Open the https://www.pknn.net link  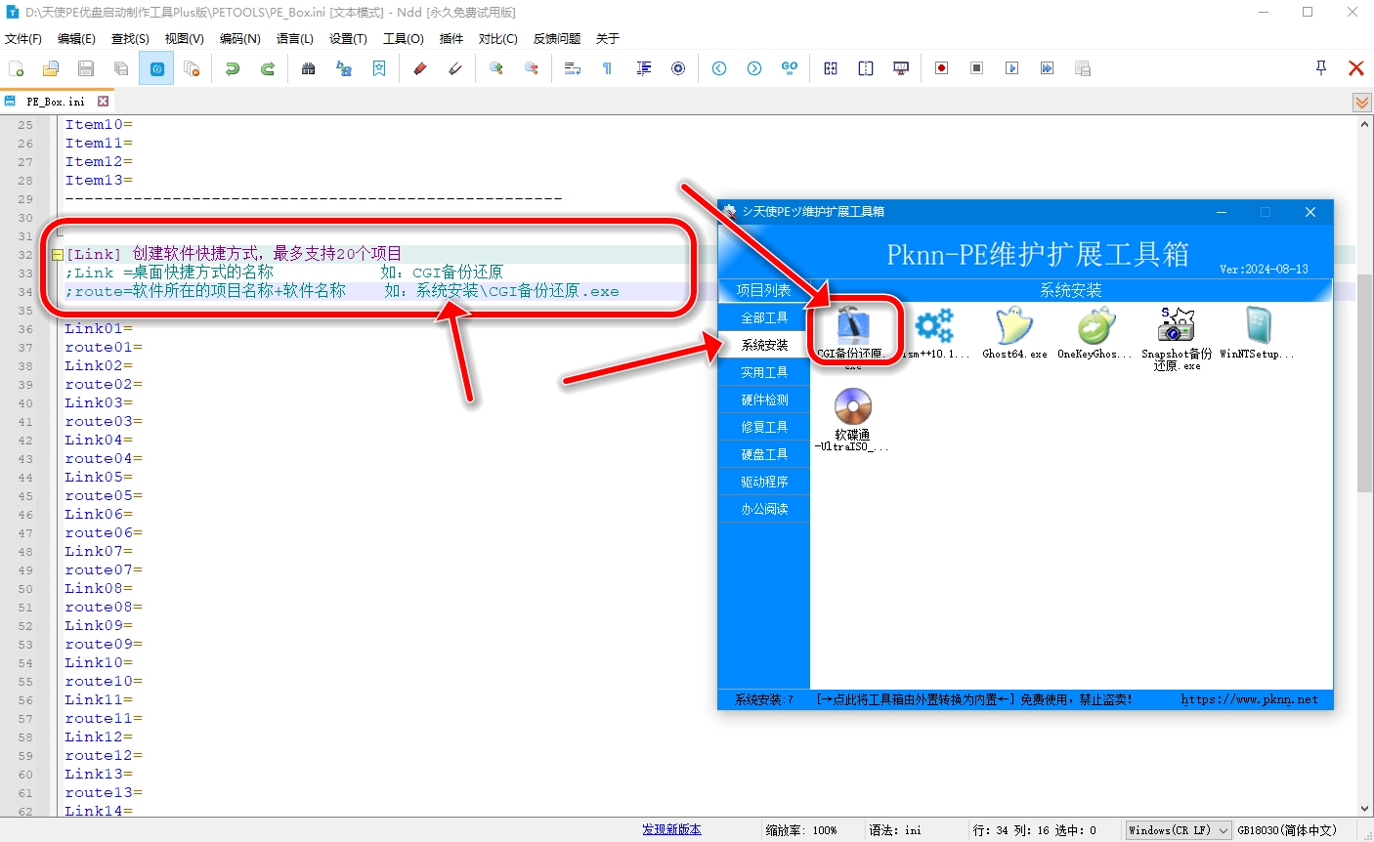(x=1249, y=699)
